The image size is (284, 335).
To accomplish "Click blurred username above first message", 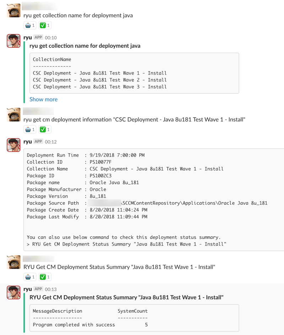I will click(x=40, y=6).
